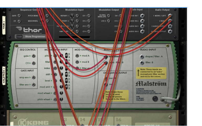202x126 pixels.
Task: Click Thor's 3 AUDIO OUTPUT jack
Action: pyautogui.click(x=170, y=26)
